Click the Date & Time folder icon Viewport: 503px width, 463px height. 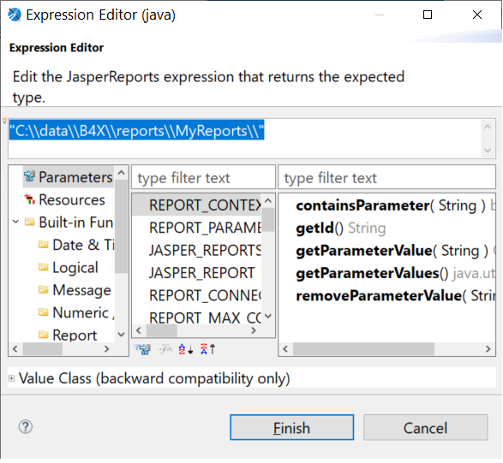coord(44,245)
